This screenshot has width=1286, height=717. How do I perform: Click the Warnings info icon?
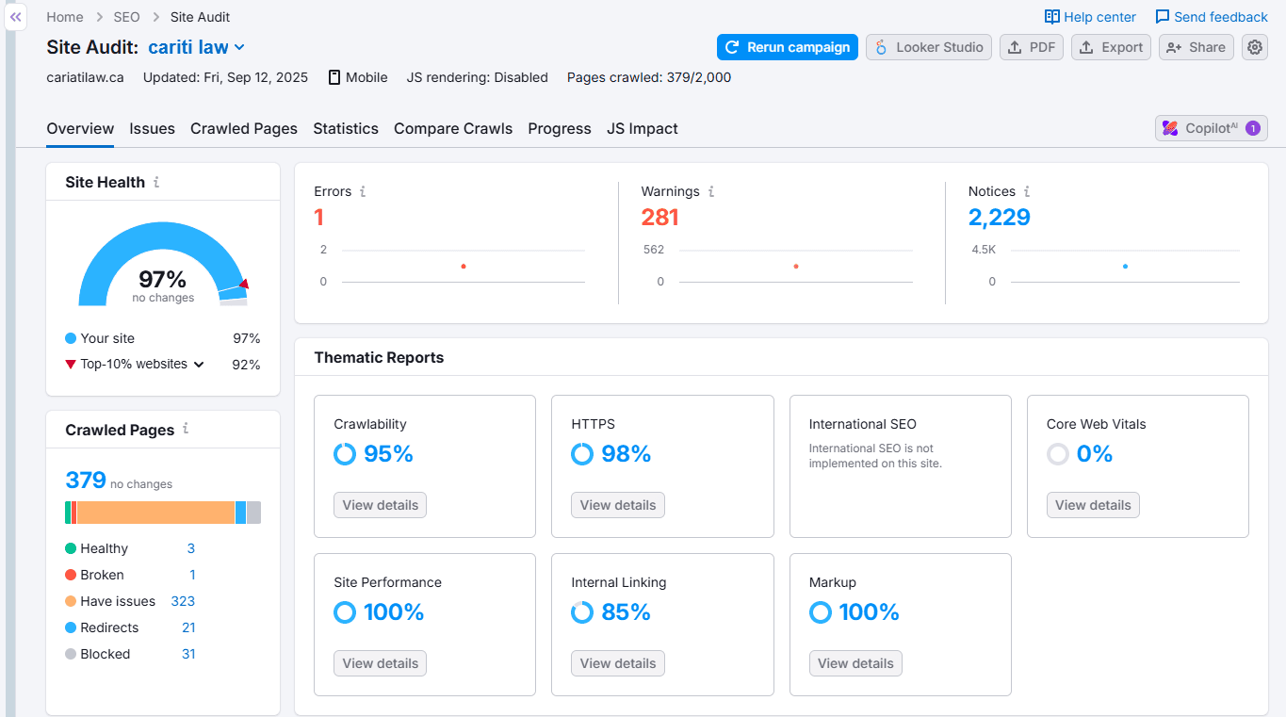coord(711,191)
